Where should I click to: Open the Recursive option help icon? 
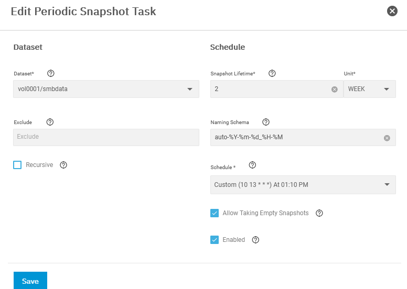click(63, 165)
